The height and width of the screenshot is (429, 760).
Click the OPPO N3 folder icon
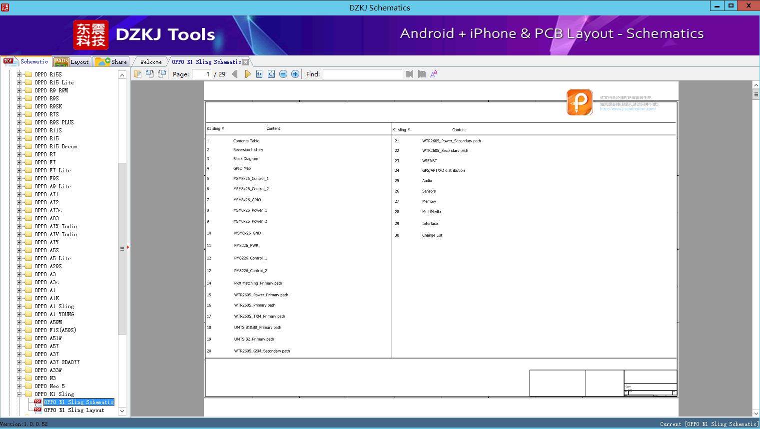(x=28, y=378)
